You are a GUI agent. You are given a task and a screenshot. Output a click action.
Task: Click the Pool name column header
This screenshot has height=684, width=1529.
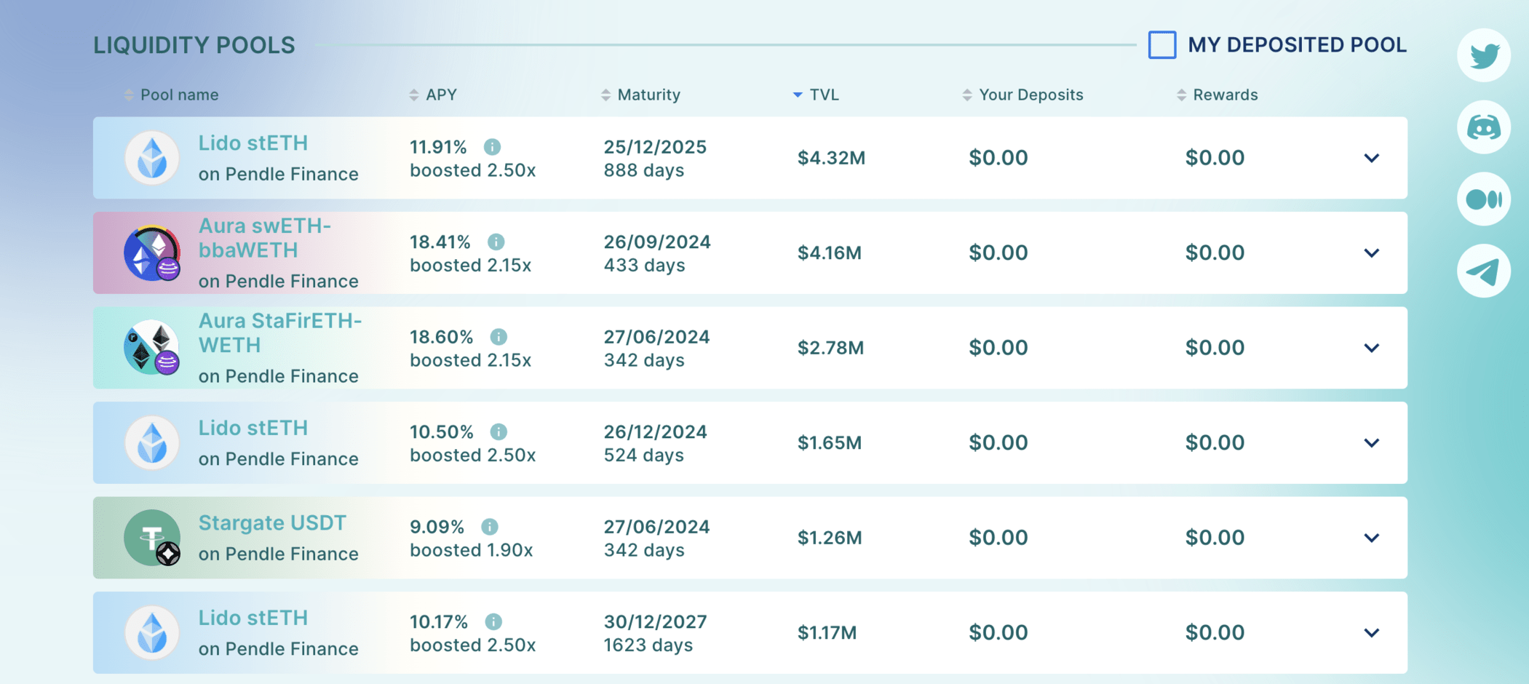(x=179, y=95)
